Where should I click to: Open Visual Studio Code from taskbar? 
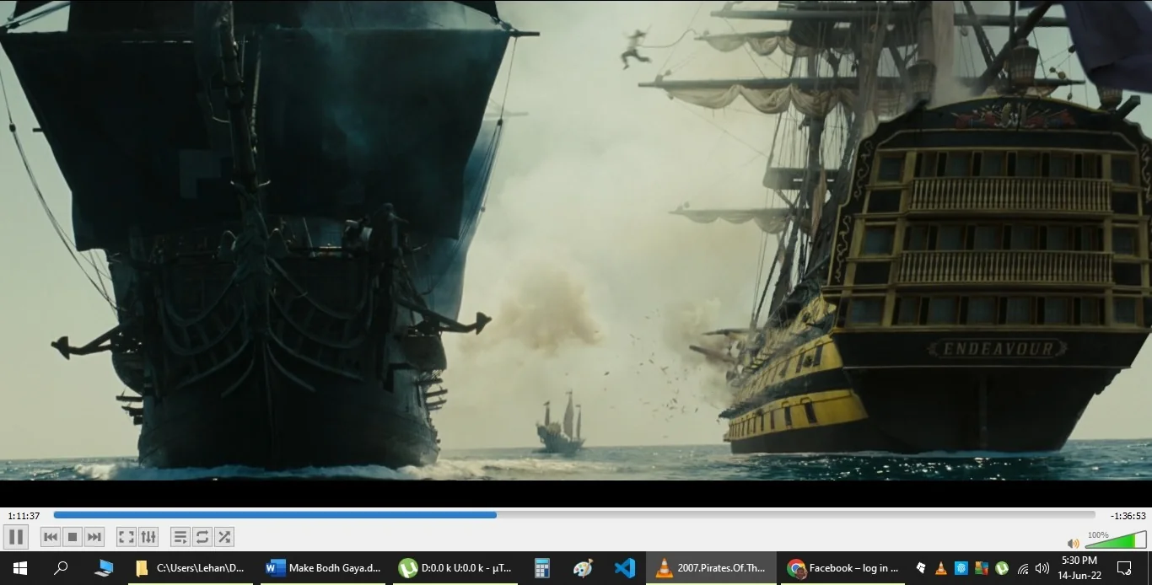tap(625, 568)
